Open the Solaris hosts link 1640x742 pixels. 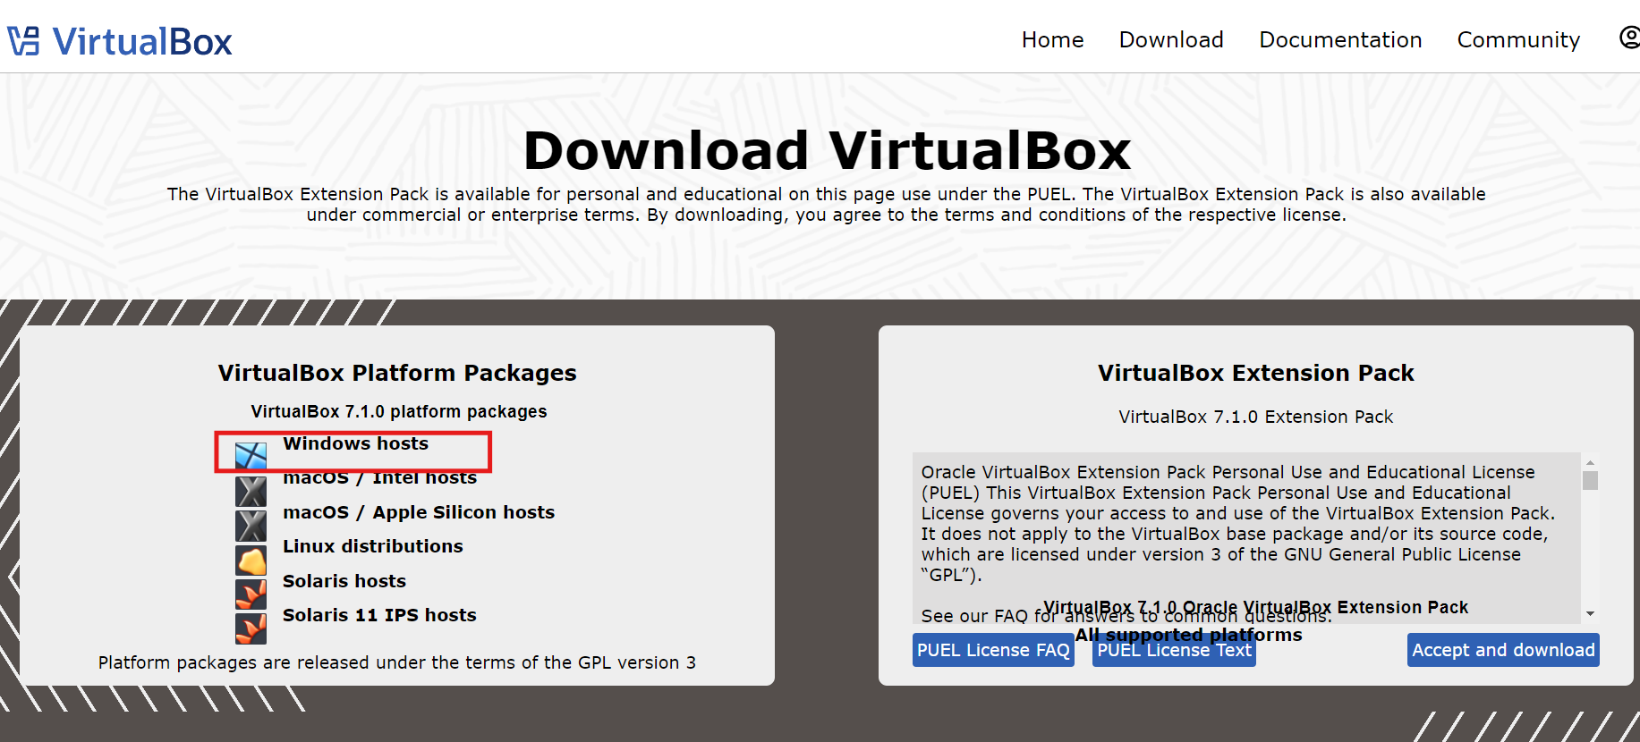pyautogui.click(x=344, y=581)
